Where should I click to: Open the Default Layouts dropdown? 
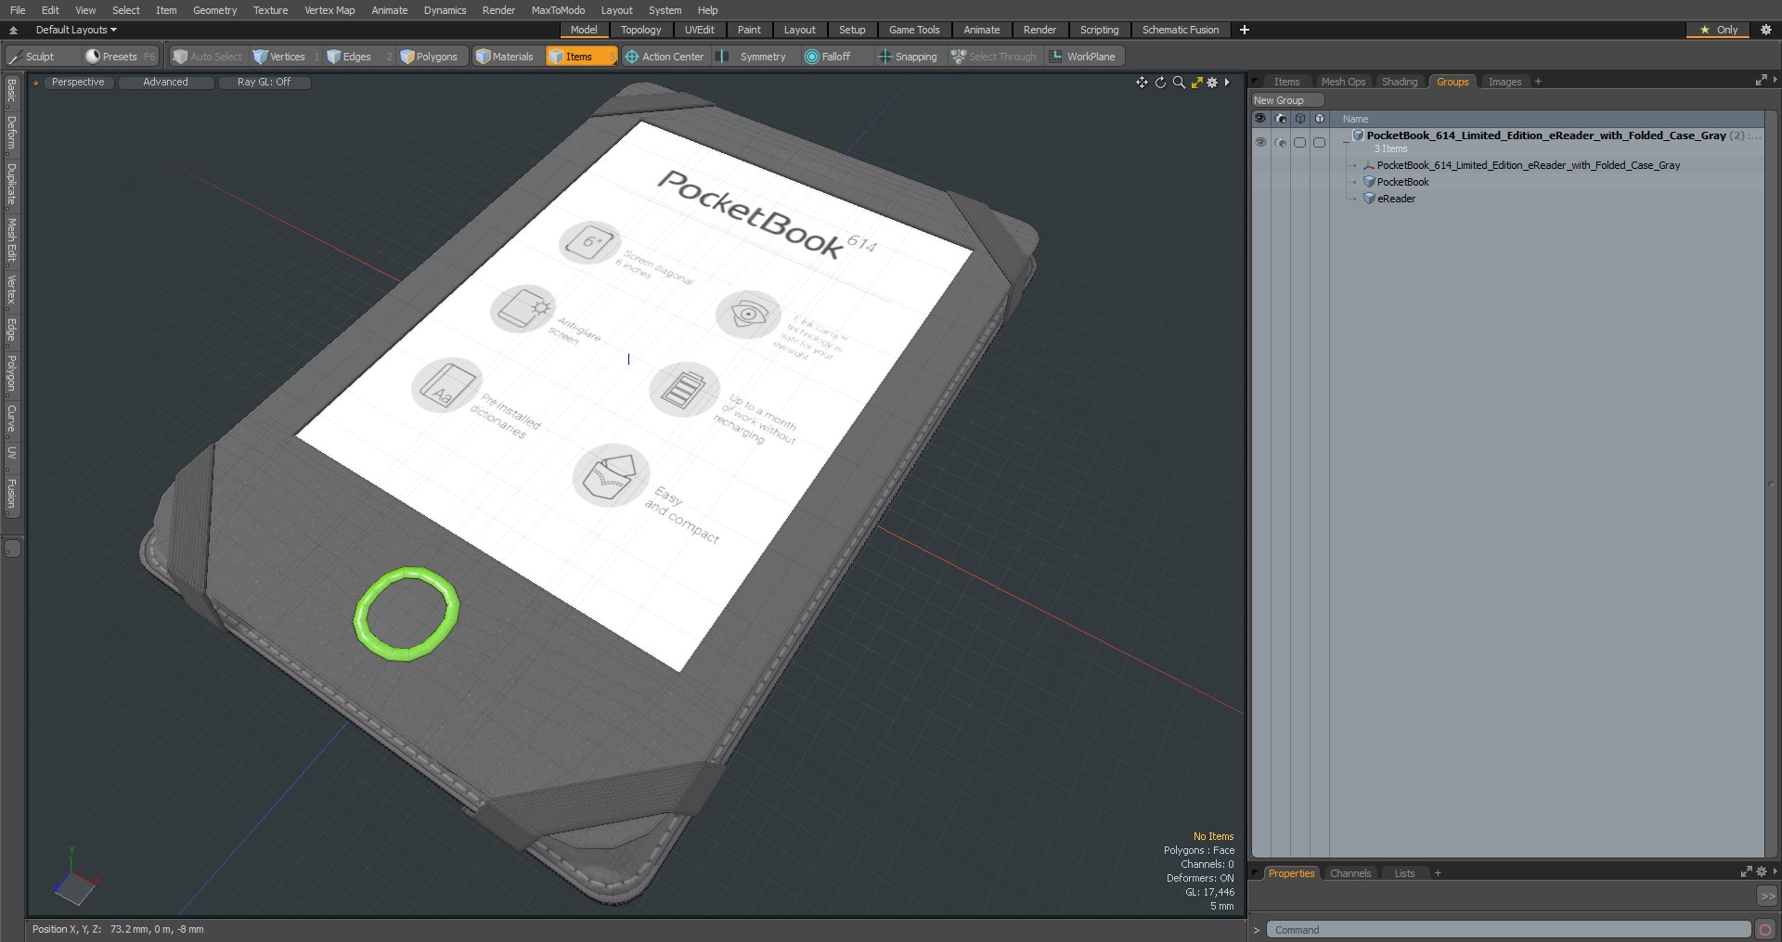76,30
